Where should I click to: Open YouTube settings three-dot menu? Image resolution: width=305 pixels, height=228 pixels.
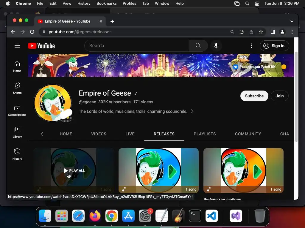pyautogui.click(x=251, y=45)
